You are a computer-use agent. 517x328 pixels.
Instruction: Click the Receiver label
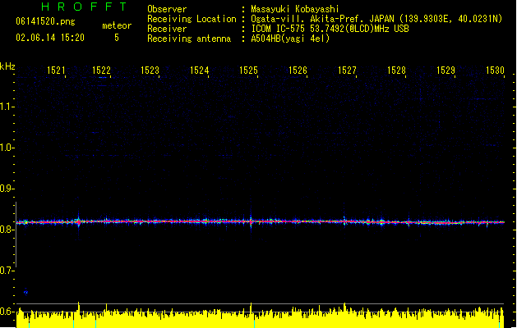(x=167, y=29)
